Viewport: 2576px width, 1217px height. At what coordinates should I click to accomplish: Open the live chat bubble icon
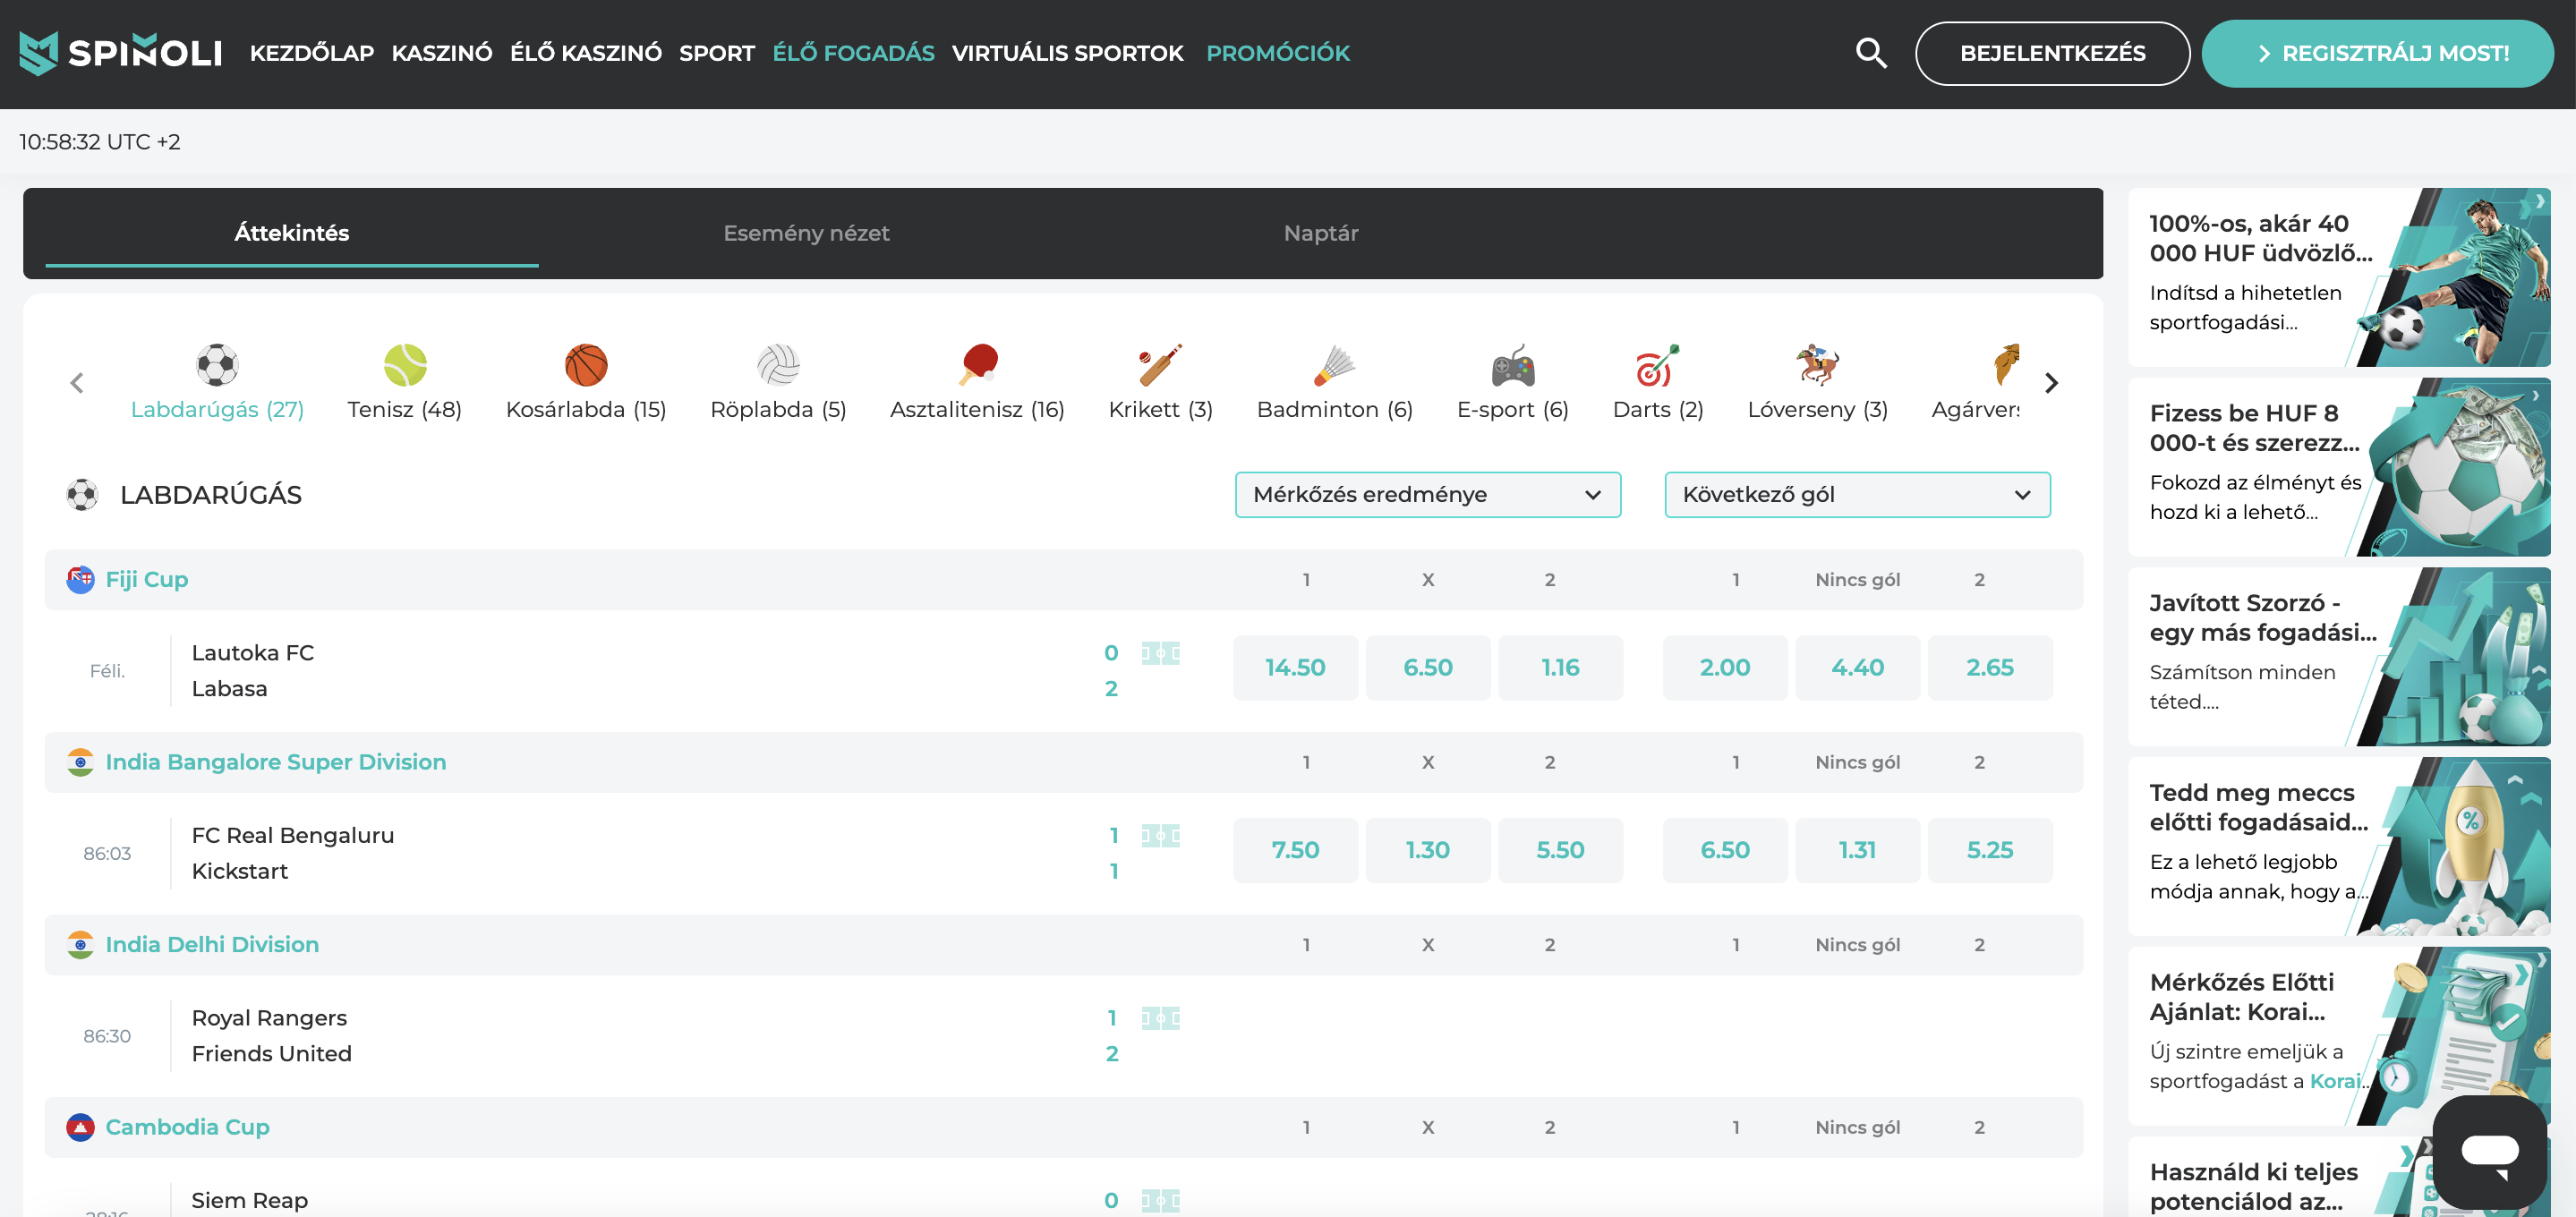pyautogui.click(x=2489, y=1152)
